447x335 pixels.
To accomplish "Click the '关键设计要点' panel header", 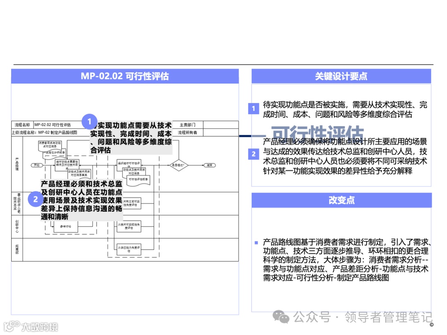I will point(341,77).
